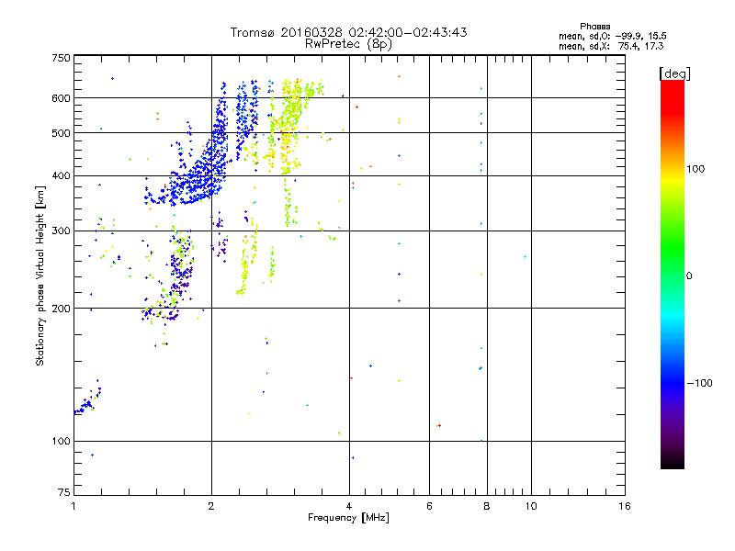
Task: Click the y-axis label '500'
Action: coord(61,133)
